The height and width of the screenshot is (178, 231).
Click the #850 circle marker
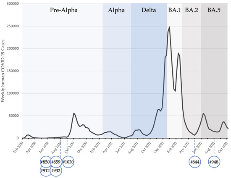coord(46,162)
